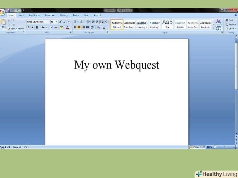Toggle numbered list
The height and width of the screenshot is (178, 238).
click(81, 22)
